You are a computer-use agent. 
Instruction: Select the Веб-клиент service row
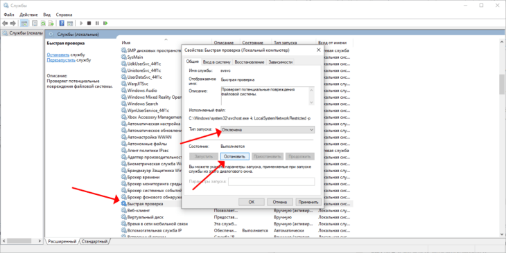[236, 211]
